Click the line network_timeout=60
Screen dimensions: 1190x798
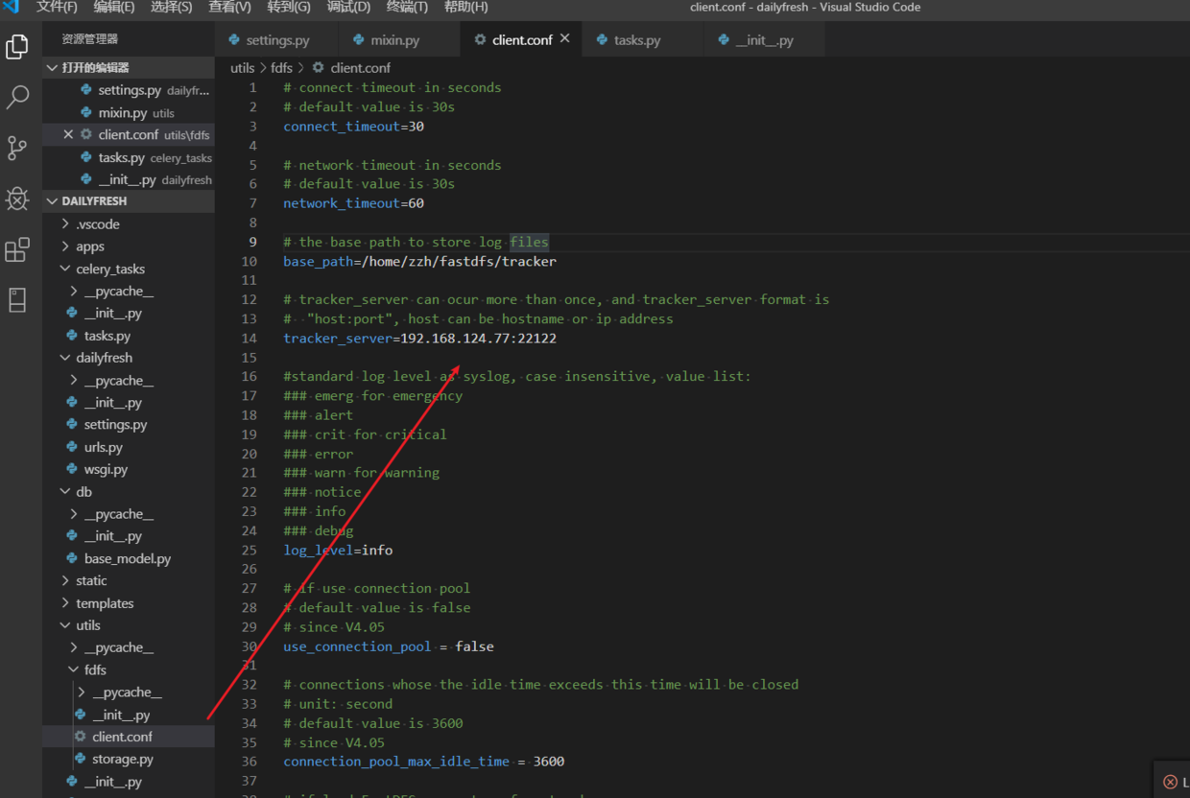(353, 203)
